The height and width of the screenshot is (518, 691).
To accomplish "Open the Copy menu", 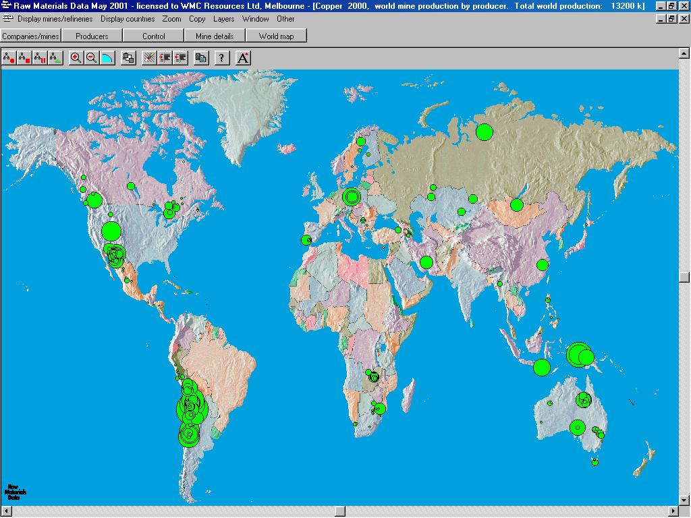I will click(x=197, y=19).
